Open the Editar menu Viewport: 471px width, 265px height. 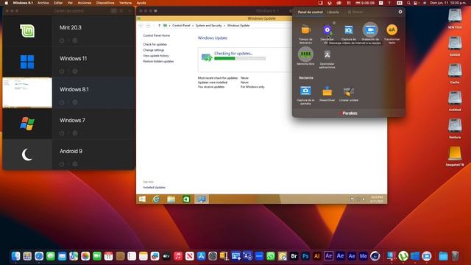(x=58, y=3)
